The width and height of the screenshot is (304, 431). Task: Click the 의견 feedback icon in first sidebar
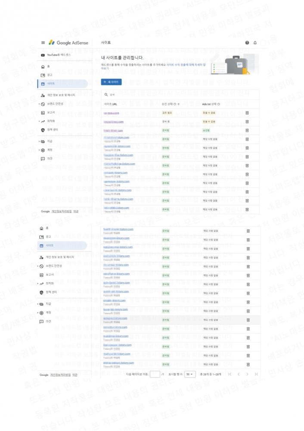coord(43,159)
